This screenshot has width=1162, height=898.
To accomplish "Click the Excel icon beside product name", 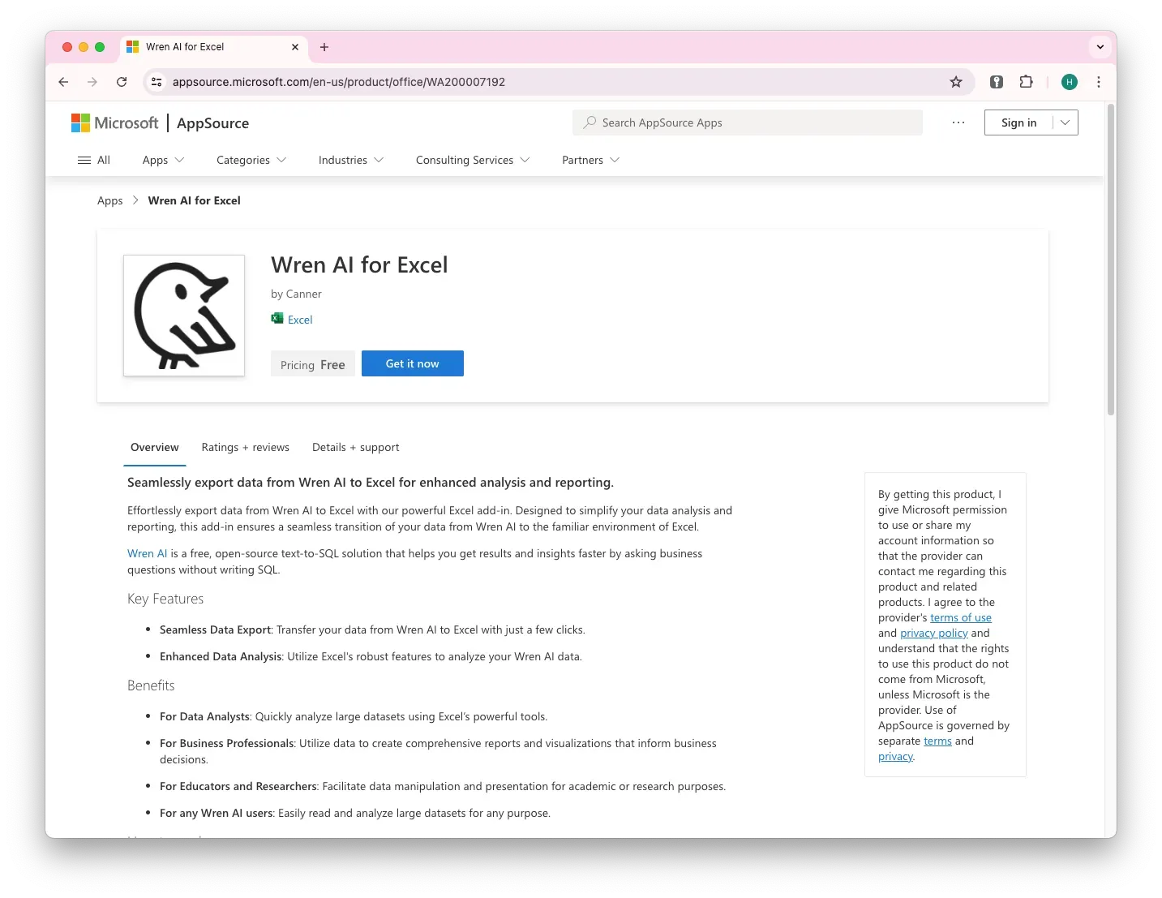I will point(277,319).
